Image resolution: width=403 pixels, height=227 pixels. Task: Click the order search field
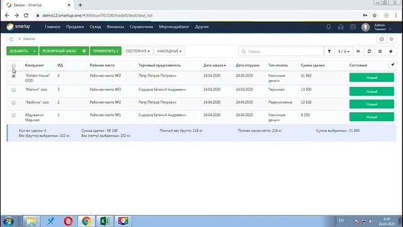click(281, 52)
